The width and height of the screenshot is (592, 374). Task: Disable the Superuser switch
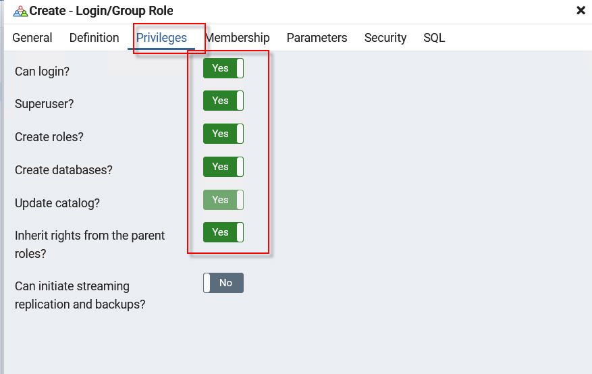pos(223,101)
